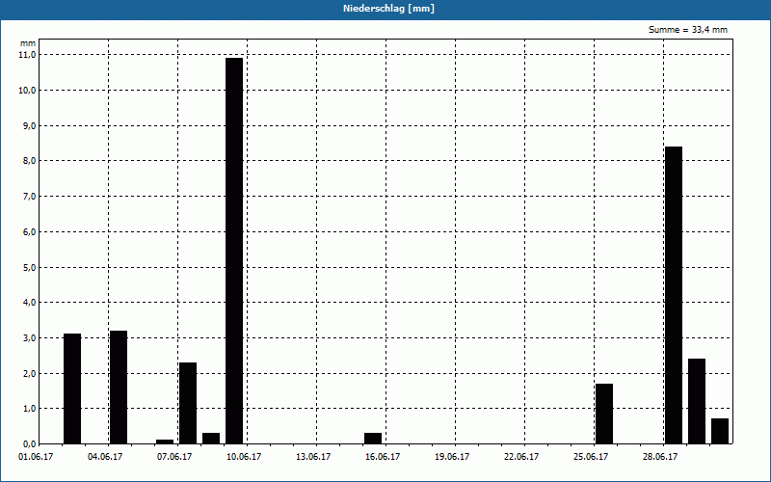Click the 9,0 y-axis value
The width and height of the screenshot is (771, 482).
click(x=30, y=126)
